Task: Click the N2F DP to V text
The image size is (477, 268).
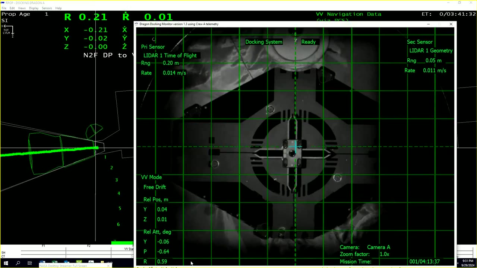Action: point(108,55)
